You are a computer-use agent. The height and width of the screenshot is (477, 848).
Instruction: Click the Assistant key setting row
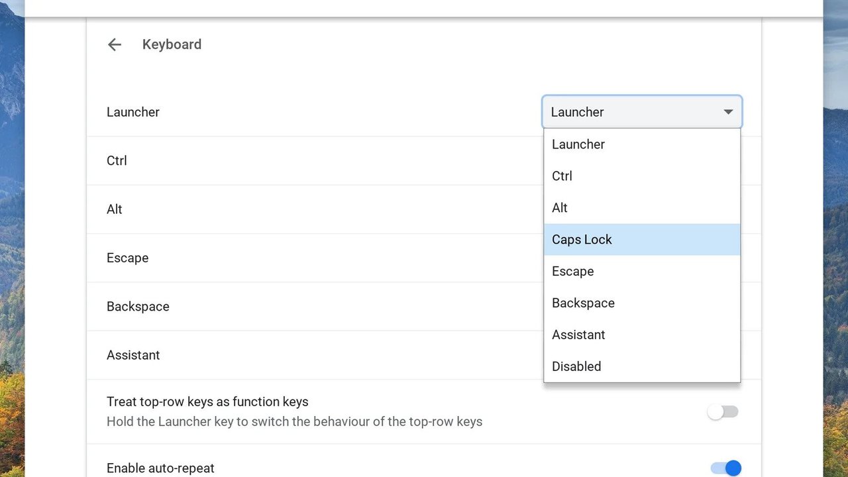[315, 355]
